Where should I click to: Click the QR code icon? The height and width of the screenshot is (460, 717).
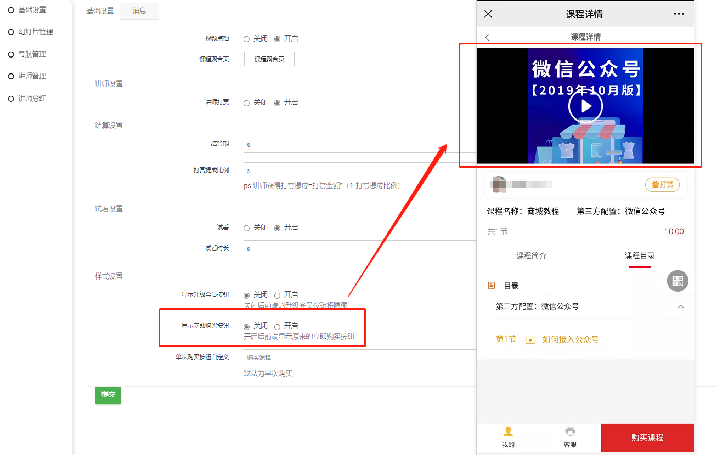(678, 281)
